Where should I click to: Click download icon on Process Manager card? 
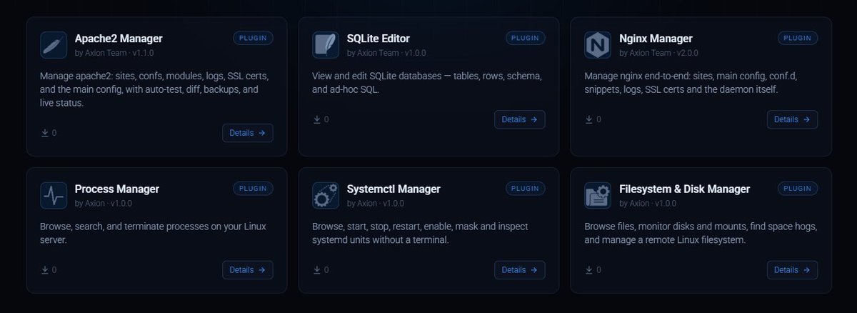pyautogui.click(x=44, y=270)
